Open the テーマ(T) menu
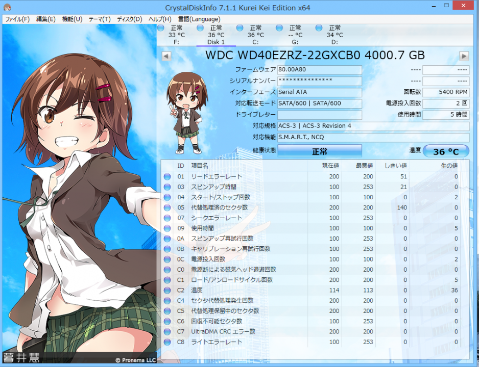 click(x=100, y=19)
